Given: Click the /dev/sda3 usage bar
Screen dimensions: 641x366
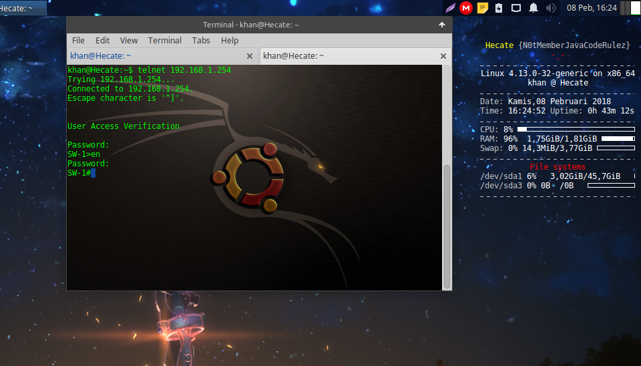Looking at the screenshot, I should click(x=611, y=186).
